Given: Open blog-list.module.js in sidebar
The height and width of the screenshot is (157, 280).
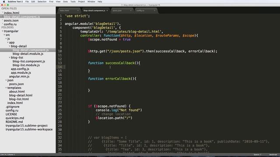Looking at the screenshot, I should [x=26, y=65].
